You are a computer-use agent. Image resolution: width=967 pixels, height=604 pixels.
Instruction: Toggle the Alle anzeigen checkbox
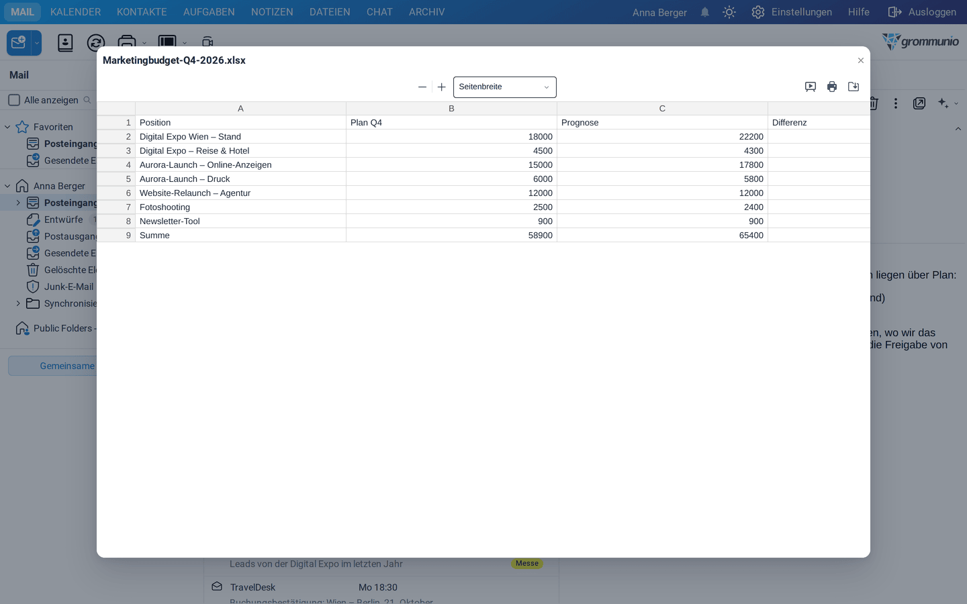coord(14,100)
